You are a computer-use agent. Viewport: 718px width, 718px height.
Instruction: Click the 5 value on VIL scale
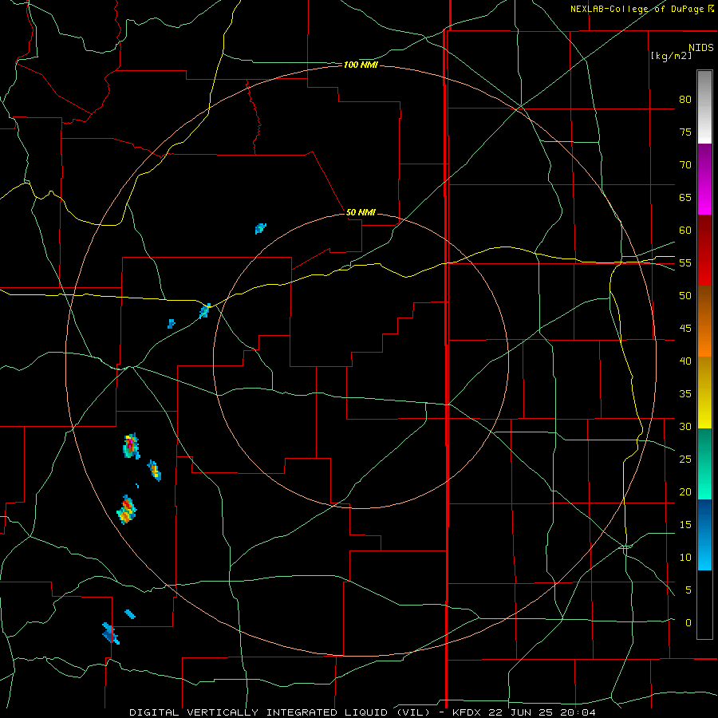click(688, 590)
